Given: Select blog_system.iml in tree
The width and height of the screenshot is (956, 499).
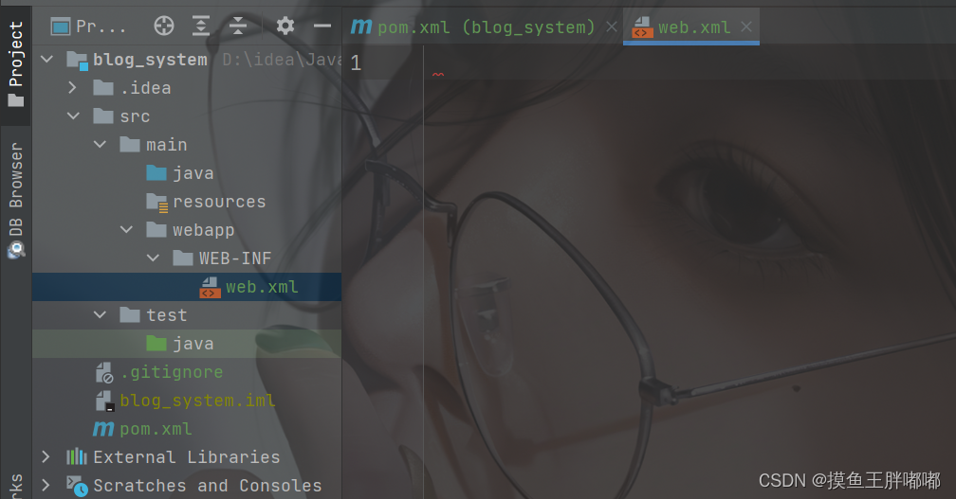Looking at the screenshot, I should 187,400.
